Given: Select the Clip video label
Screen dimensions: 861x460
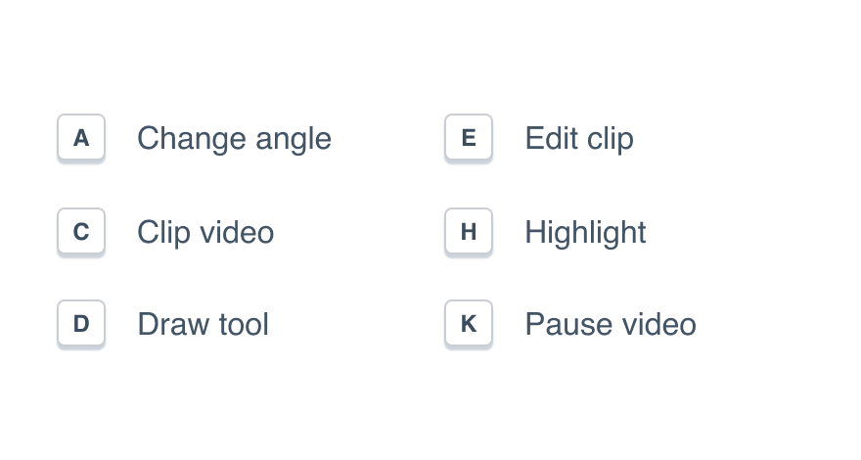Looking at the screenshot, I should 205,232.
